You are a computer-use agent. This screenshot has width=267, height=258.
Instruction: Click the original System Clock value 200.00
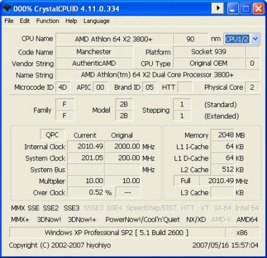tap(122, 158)
